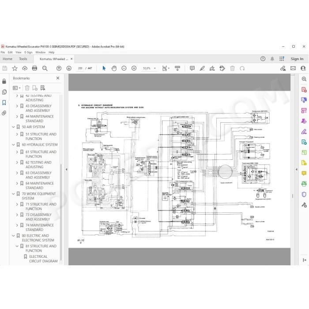Zoom in with the plus button

(x=134, y=68)
